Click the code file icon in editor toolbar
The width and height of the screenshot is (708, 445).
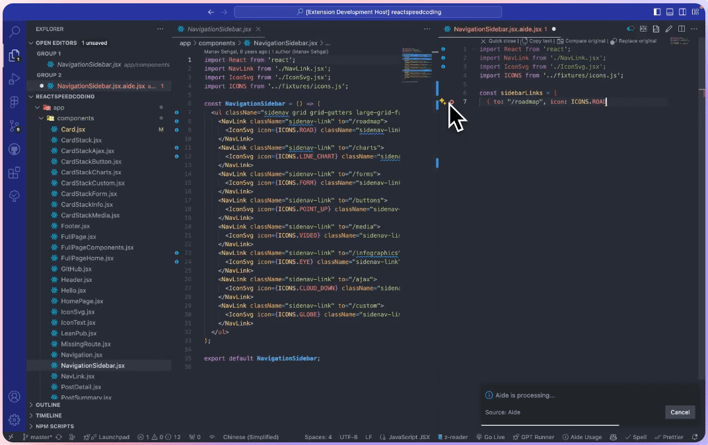coord(656,29)
